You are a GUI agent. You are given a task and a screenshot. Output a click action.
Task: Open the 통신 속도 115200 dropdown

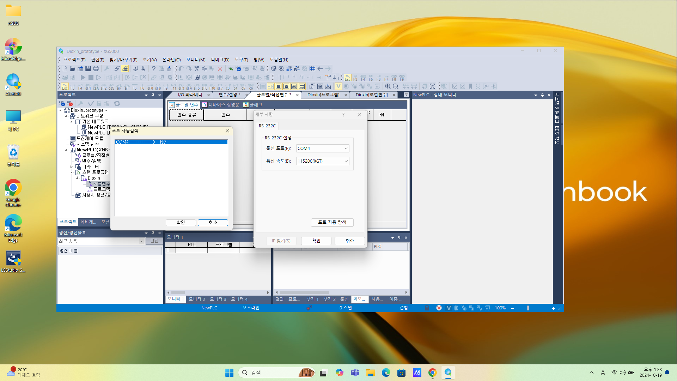click(346, 161)
